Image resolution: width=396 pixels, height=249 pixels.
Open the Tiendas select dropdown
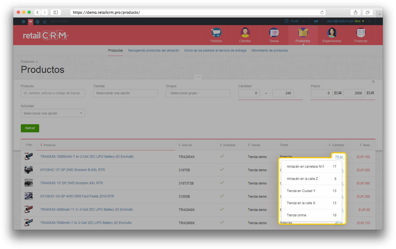tap(125, 93)
